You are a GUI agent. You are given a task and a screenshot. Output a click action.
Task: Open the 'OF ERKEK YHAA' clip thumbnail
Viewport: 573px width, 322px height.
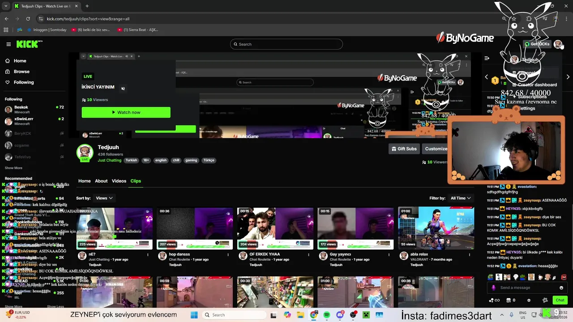point(275,228)
